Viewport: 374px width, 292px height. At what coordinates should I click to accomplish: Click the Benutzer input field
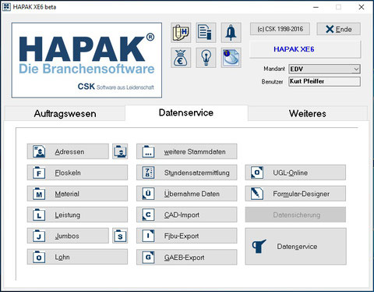point(324,81)
